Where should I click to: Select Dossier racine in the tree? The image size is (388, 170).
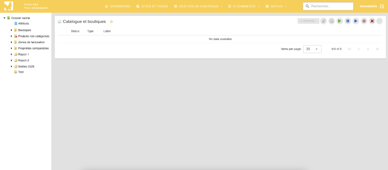click(21, 18)
